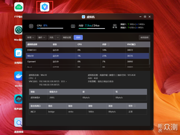
Task: Open the advanced search icon
Action: coord(19,122)
